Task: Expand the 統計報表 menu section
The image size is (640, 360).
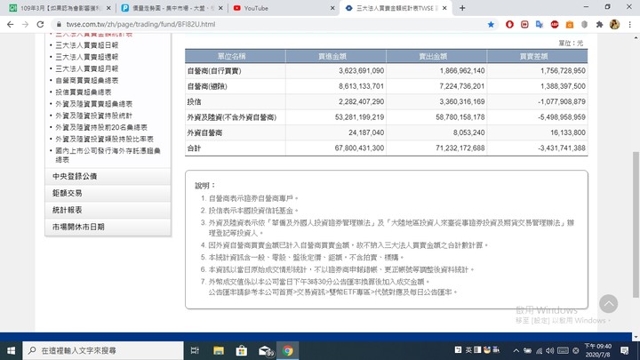Action: (108, 210)
